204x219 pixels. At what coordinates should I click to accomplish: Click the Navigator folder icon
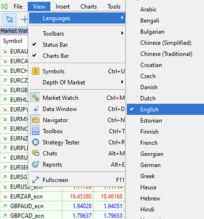[35, 120]
